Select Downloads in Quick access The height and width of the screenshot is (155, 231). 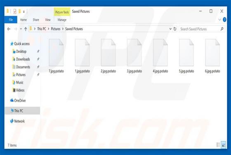[x=23, y=59]
